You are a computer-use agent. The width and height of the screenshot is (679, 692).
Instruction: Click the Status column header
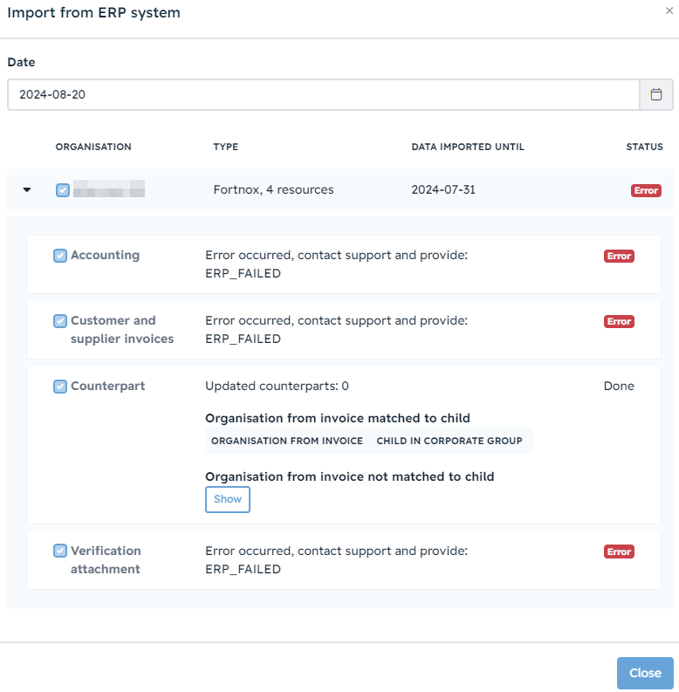coord(644,147)
